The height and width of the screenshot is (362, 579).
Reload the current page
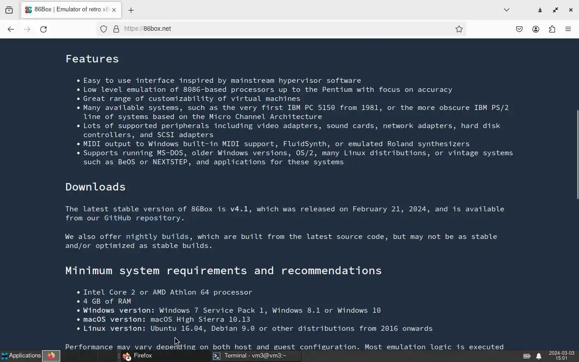(x=43, y=29)
